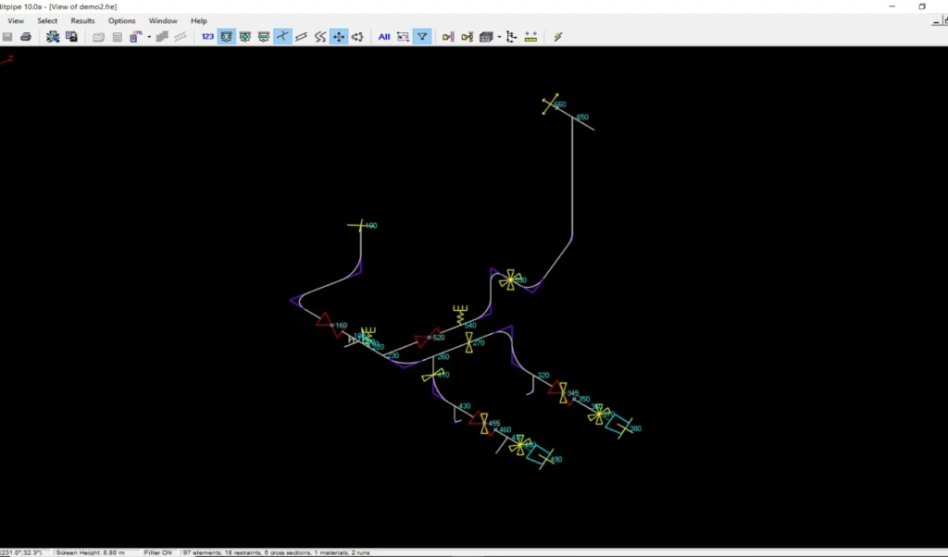Click the Screen Height 8.80 m status field

click(x=93, y=551)
